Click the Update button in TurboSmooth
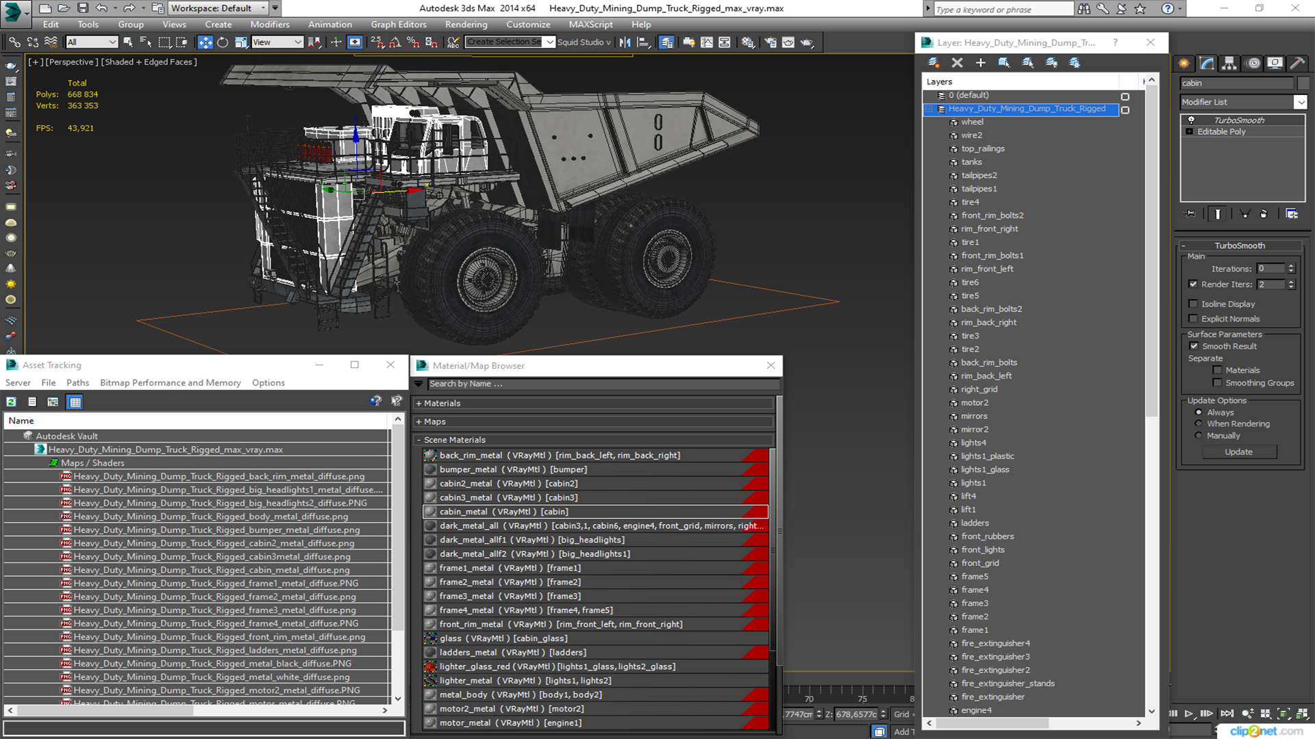This screenshot has width=1315, height=739. (x=1238, y=452)
